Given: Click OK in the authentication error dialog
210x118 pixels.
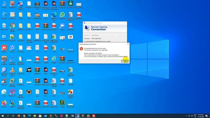Looking at the screenshot, I should 125,61.
